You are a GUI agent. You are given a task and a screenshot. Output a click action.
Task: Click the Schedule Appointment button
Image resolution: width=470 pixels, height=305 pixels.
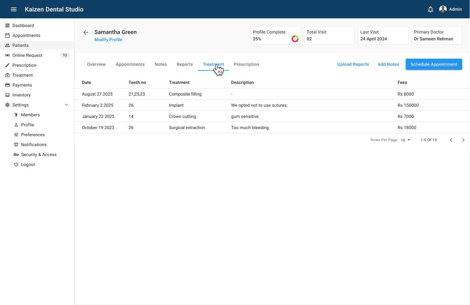click(434, 64)
